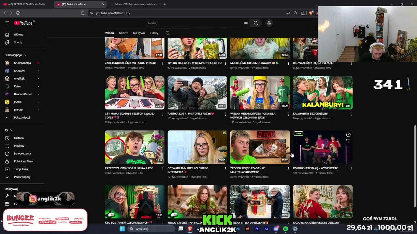Viewport: 417px width, 234px height.
Task: Open the Ty section heading
Action: point(8,130)
